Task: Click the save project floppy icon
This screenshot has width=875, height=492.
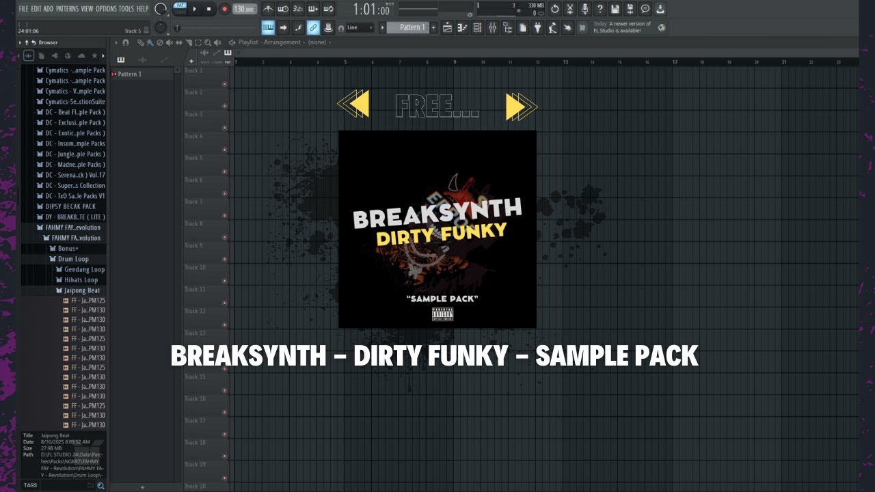Action: (x=615, y=9)
